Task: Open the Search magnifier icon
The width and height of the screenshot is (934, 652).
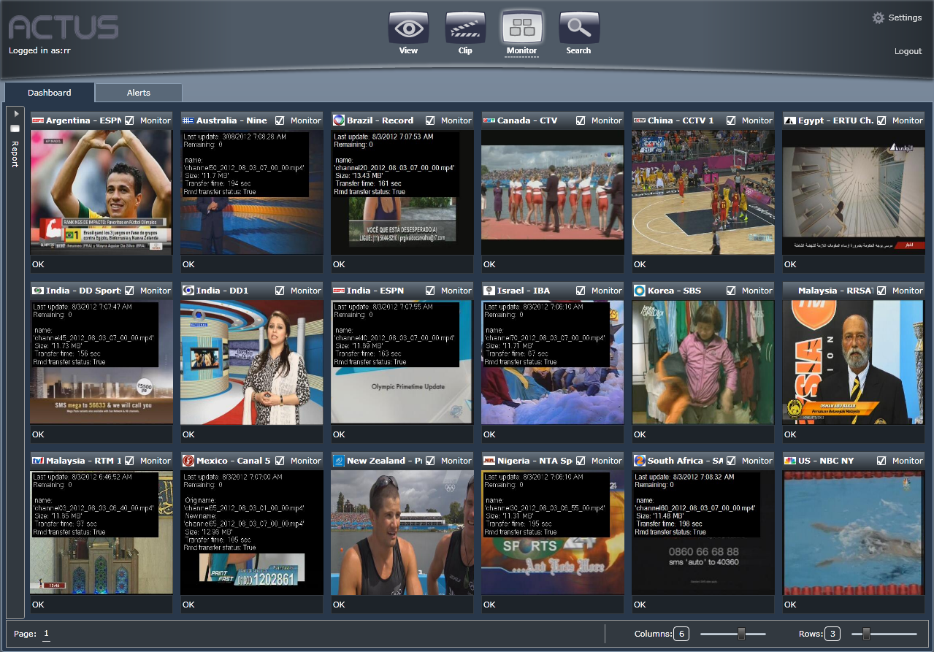Action: (x=578, y=28)
